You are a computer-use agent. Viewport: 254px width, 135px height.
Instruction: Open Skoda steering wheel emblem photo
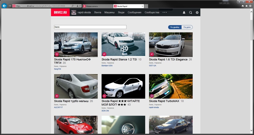(x=123, y=125)
